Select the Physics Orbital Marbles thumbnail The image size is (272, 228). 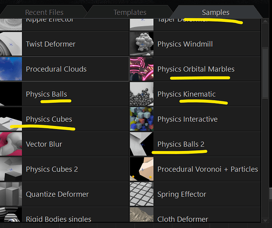(x=141, y=69)
